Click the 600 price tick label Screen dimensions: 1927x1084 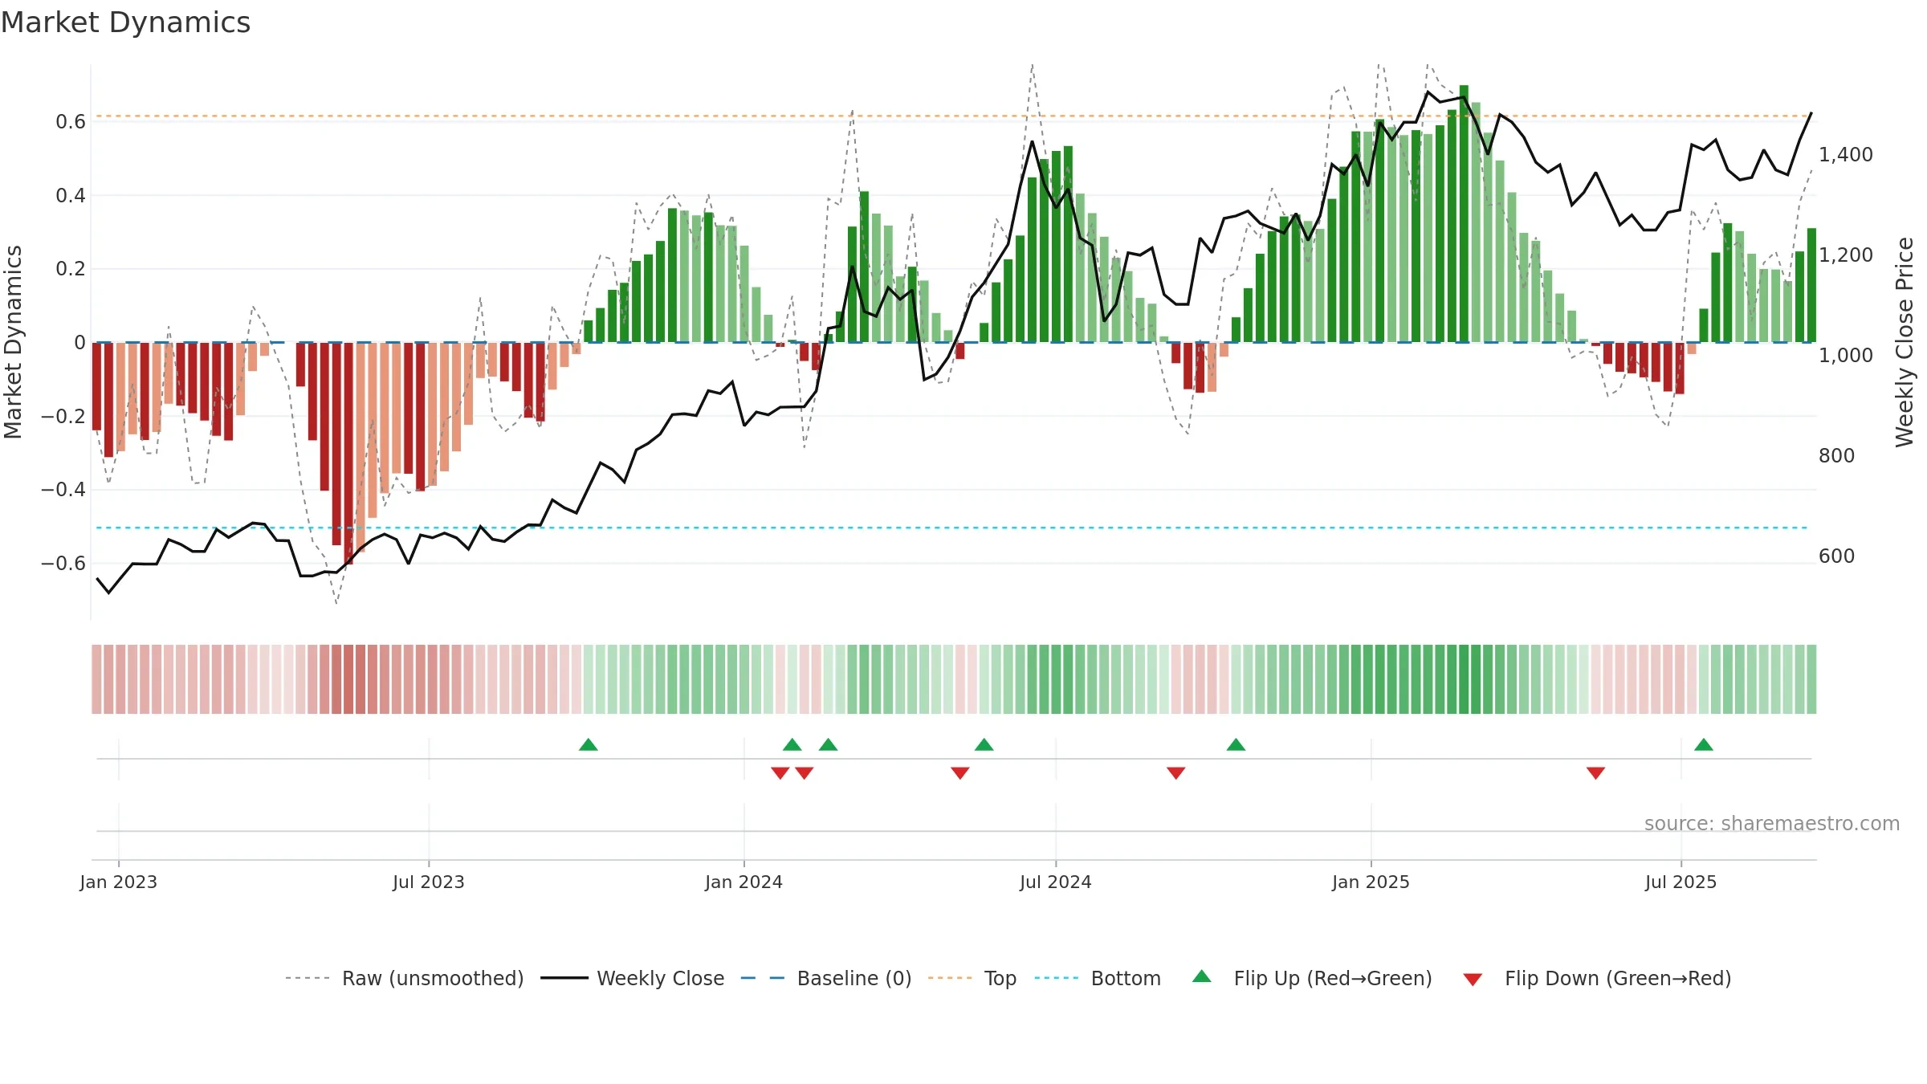click(1837, 556)
